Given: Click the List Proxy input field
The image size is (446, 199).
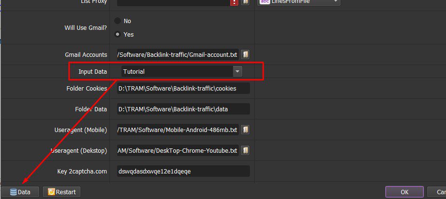Looking at the screenshot, I should [x=173, y=2].
